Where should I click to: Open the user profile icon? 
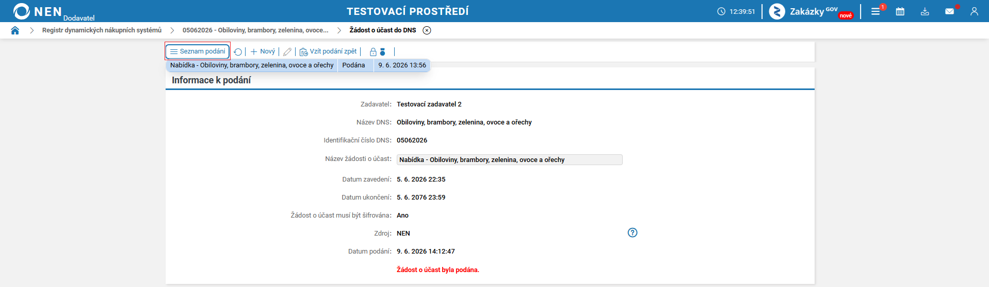[974, 11]
